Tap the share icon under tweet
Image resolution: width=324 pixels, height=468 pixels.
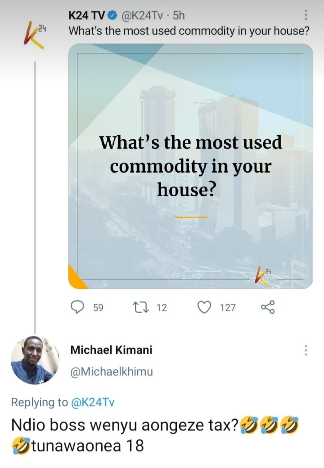268,307
